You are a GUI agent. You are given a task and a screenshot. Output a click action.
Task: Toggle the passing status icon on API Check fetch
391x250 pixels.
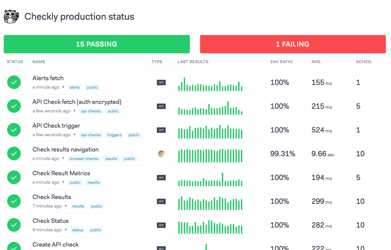coord(14,106)
